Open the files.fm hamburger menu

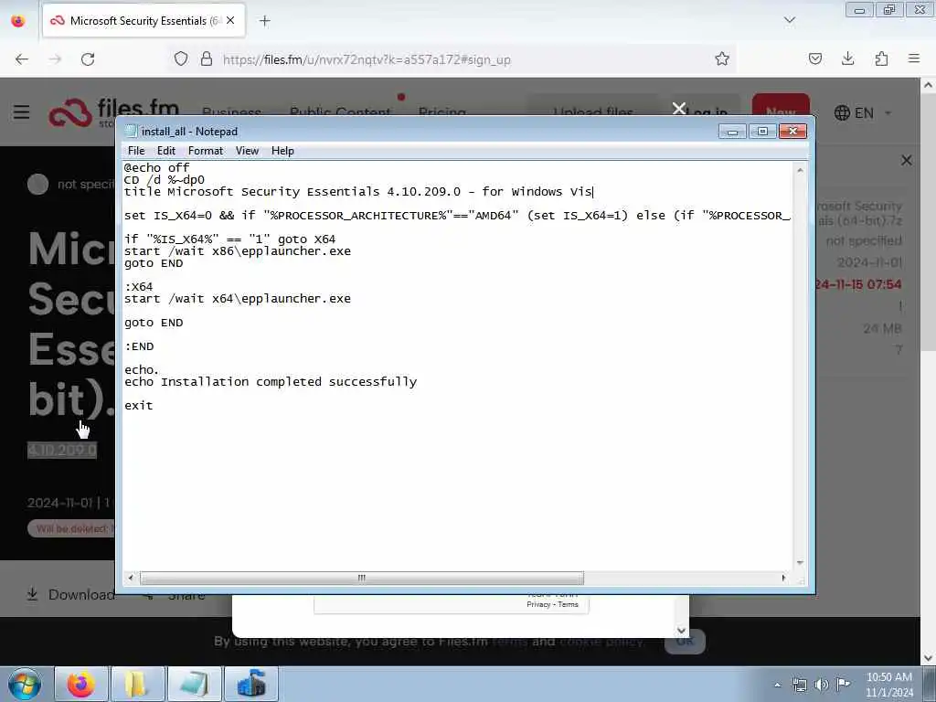(22, 112)
